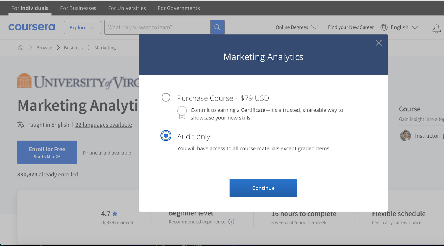Open the English language dropdown
The image size is (444, 246).
pos(404,27)
